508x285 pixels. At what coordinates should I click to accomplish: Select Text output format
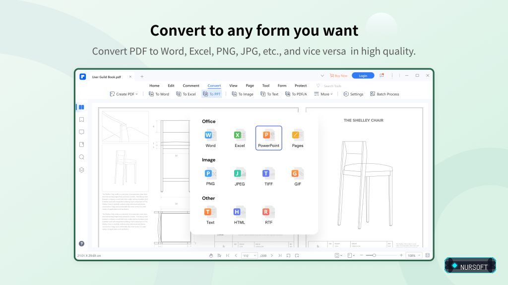(x=210, y=215)
